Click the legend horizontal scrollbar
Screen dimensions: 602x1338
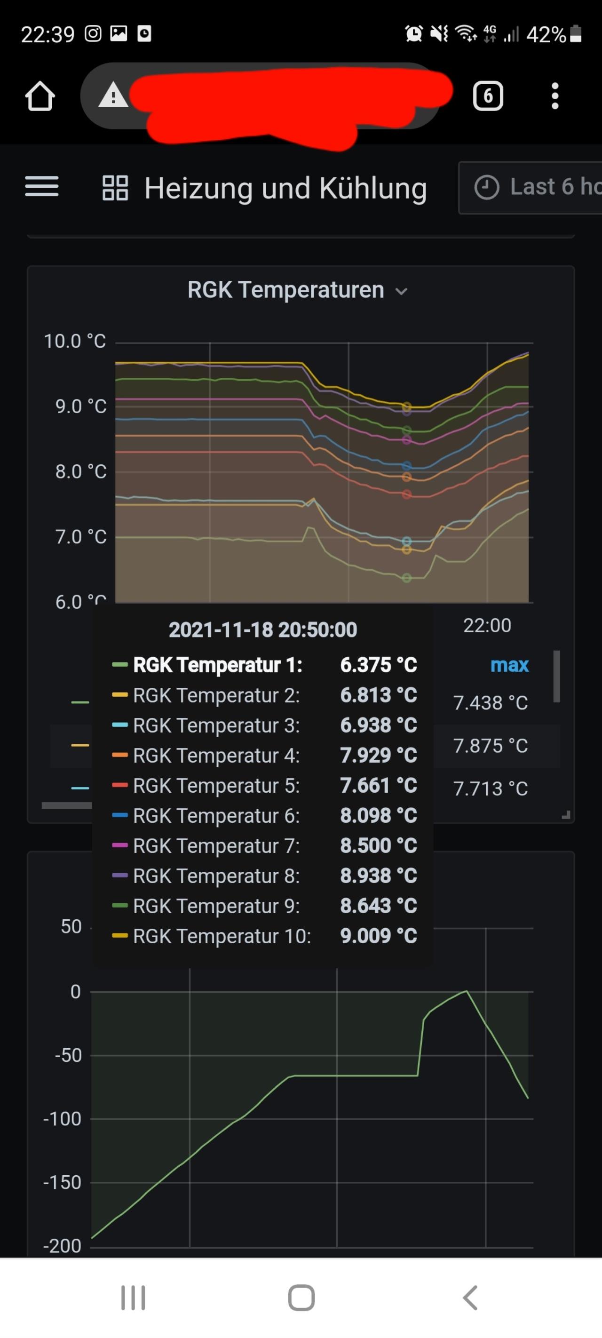[66, 805]
